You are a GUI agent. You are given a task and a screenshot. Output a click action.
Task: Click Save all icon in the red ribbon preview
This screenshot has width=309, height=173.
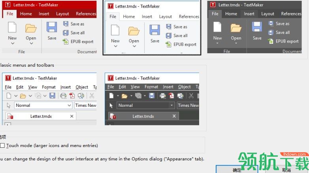tap(66, 33)
